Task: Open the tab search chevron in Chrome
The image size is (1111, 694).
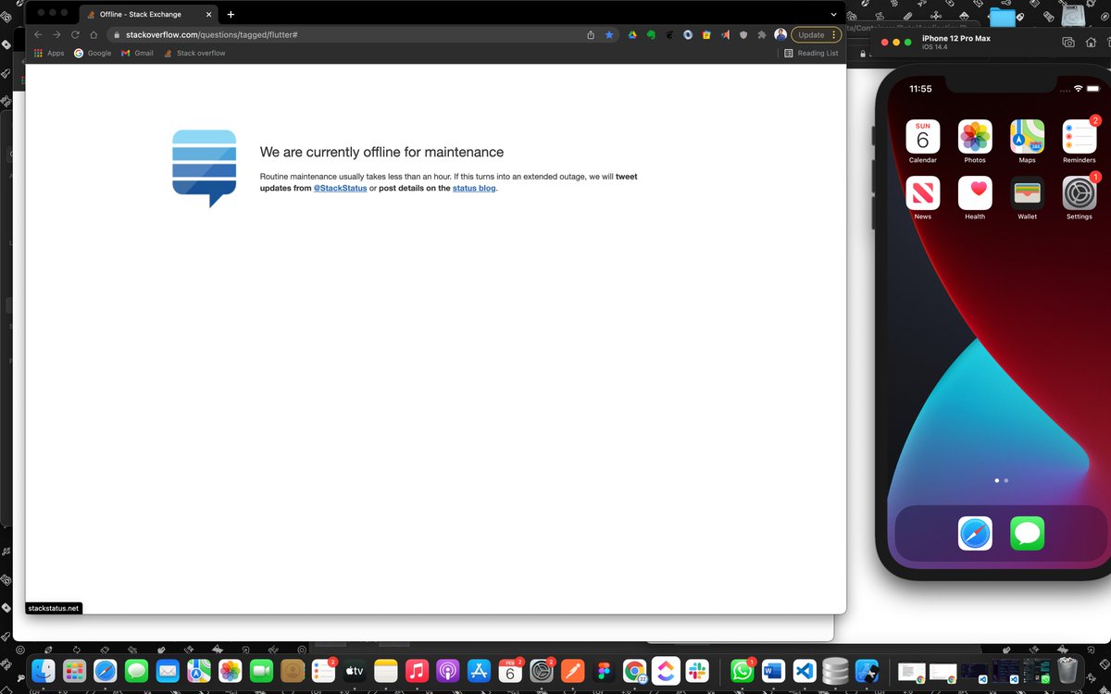Action: tap(832, 14)
